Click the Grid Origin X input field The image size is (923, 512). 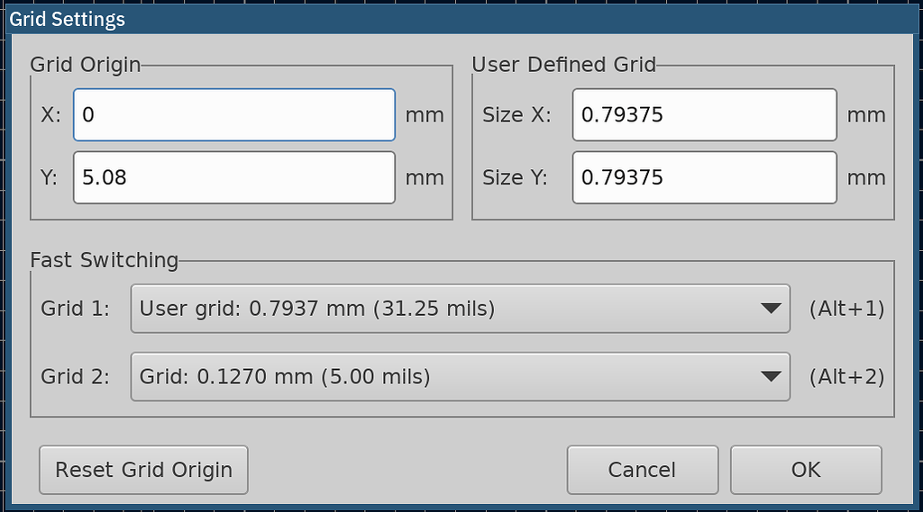(x=233, y=114)
